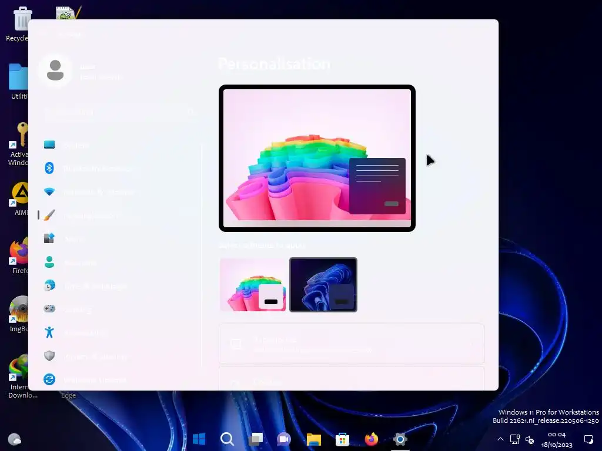Open the notification center icon
This screenshot has width=602, height=451.
point(588,439)
